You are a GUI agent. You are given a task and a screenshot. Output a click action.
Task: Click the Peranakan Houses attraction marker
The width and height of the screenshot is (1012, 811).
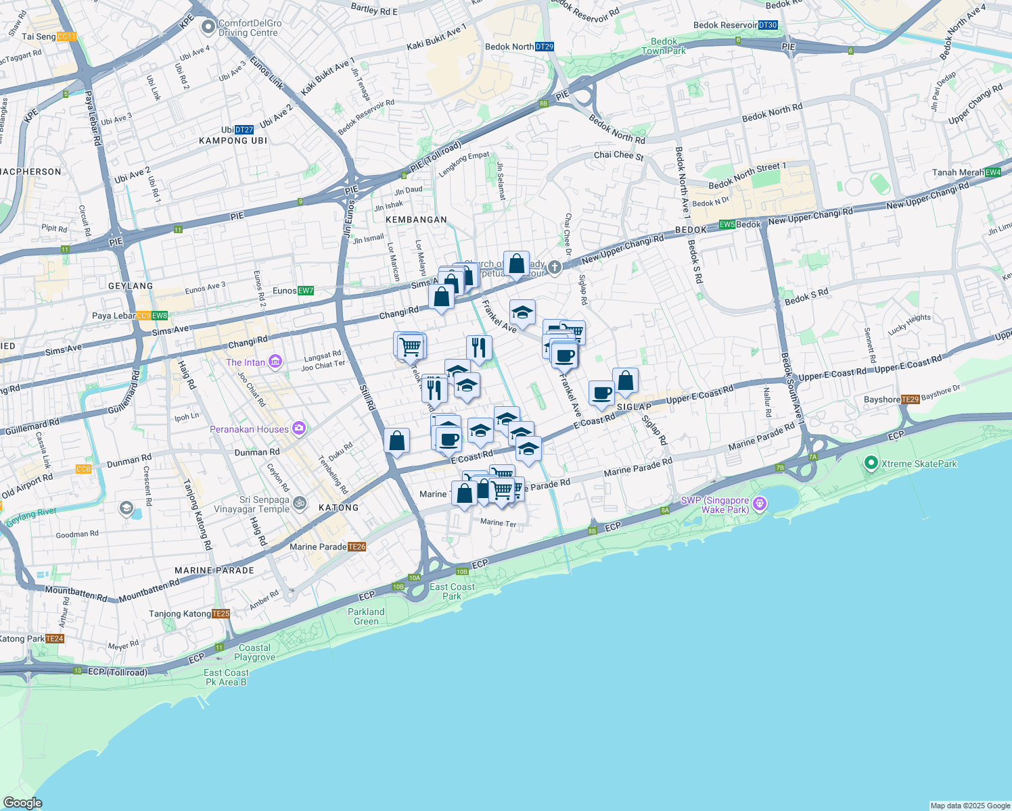coord(298,428)
